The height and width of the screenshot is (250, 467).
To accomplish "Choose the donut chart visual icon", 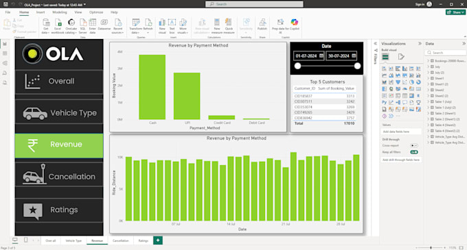I will click(418, 82).
